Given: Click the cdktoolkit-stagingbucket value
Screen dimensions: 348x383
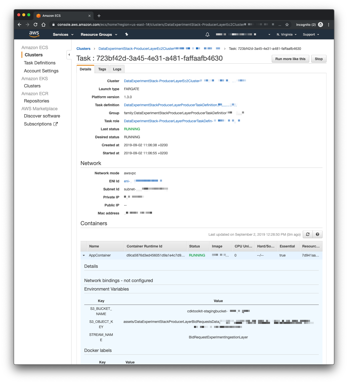Looking at the screenshot, I should tap(218, 311).
